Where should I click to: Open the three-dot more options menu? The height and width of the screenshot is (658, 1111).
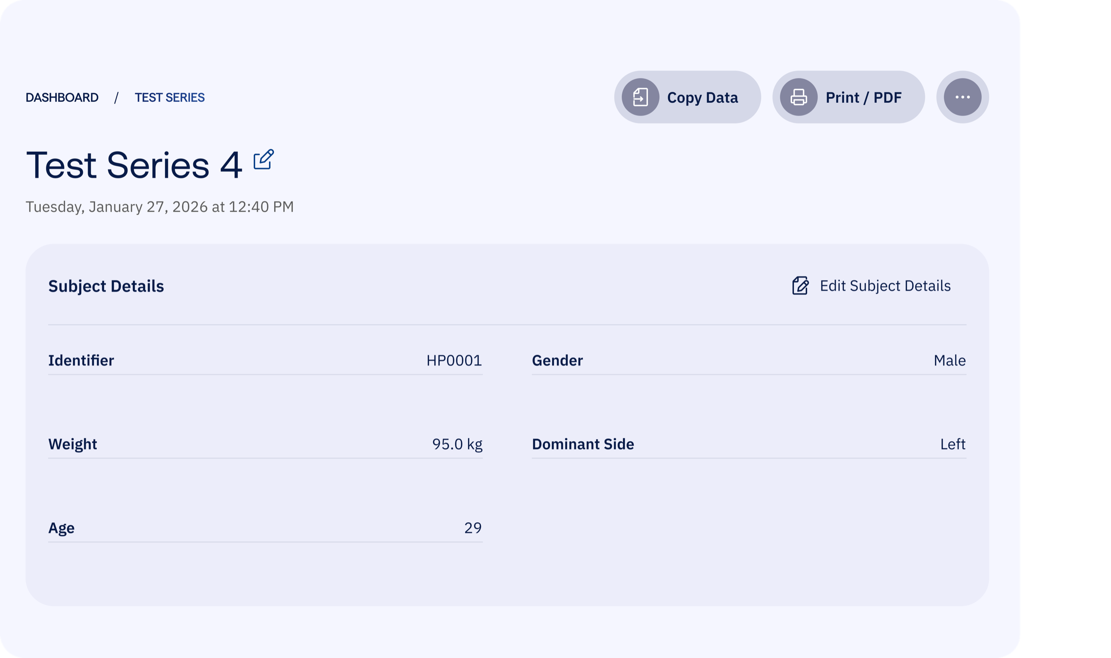pos(963,97)
